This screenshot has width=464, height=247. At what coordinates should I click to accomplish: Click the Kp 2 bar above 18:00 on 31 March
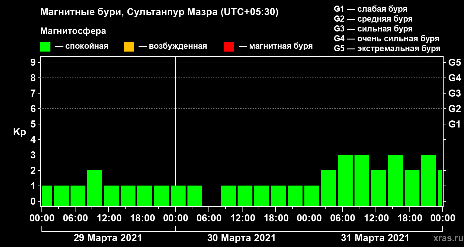click(412, 188)
